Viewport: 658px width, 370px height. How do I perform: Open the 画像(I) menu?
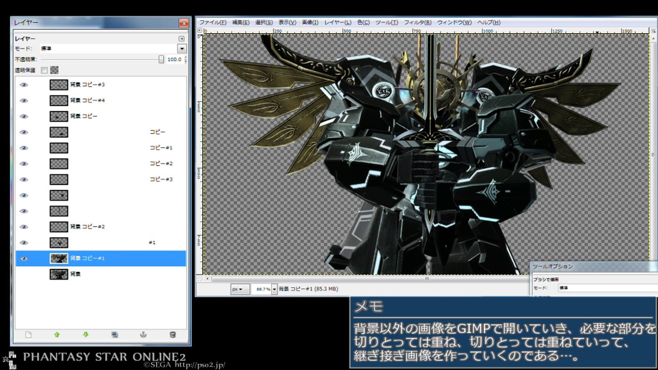(310, 23)
